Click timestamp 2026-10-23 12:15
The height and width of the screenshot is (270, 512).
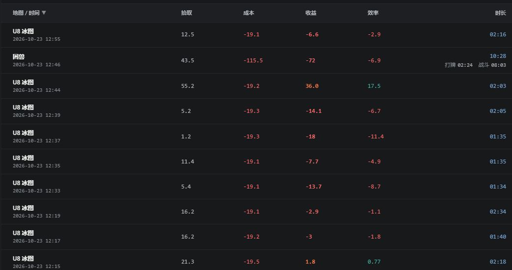pos(36,267)
